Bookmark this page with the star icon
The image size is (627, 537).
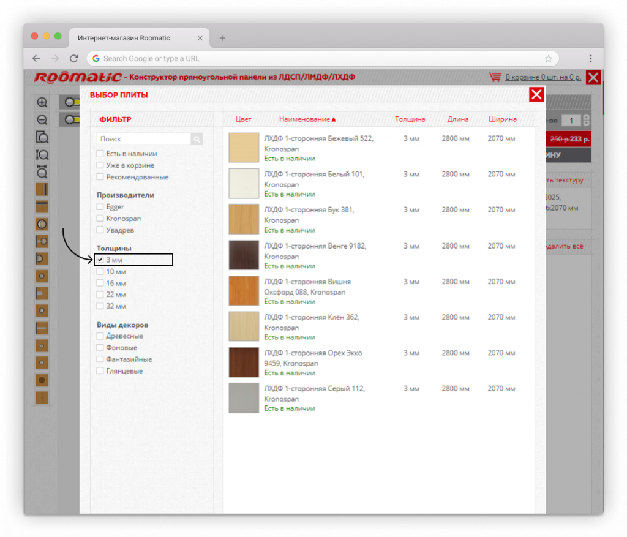click(548, 59)
